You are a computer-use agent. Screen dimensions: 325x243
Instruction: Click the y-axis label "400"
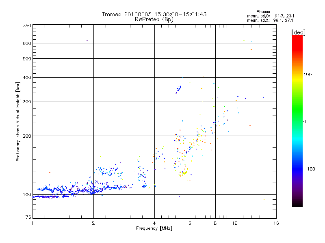coord(27,77)
